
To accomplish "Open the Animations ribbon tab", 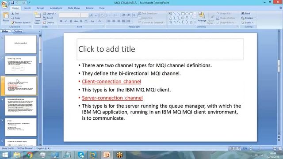I will pyautogui.click(x=56, y=8).
